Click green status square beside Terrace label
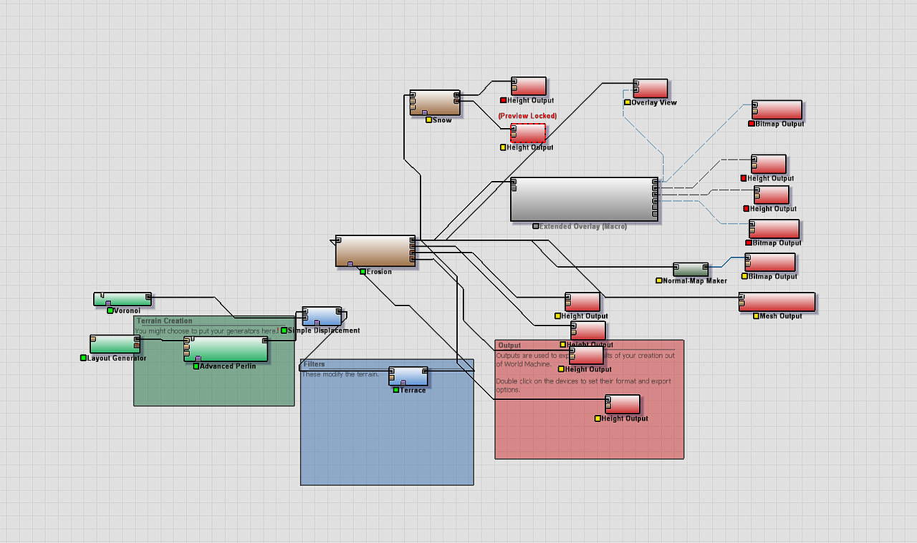 pos(396,390)
